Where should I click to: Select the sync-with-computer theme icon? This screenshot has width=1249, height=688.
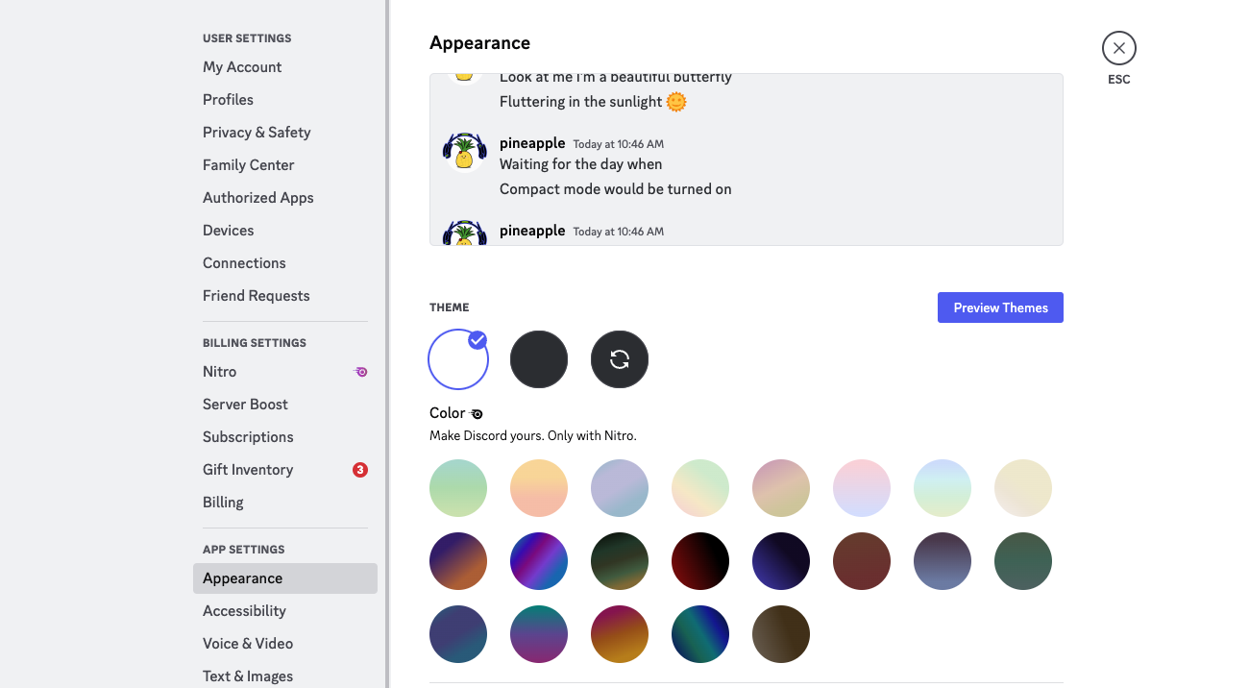(x=620, y=359)
